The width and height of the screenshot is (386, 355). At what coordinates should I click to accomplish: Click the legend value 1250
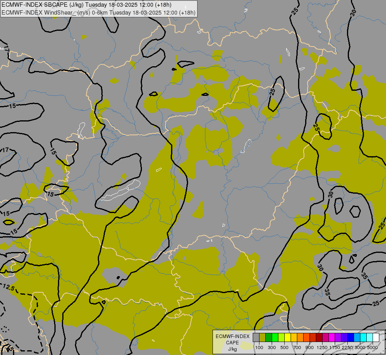pos(322,348)
